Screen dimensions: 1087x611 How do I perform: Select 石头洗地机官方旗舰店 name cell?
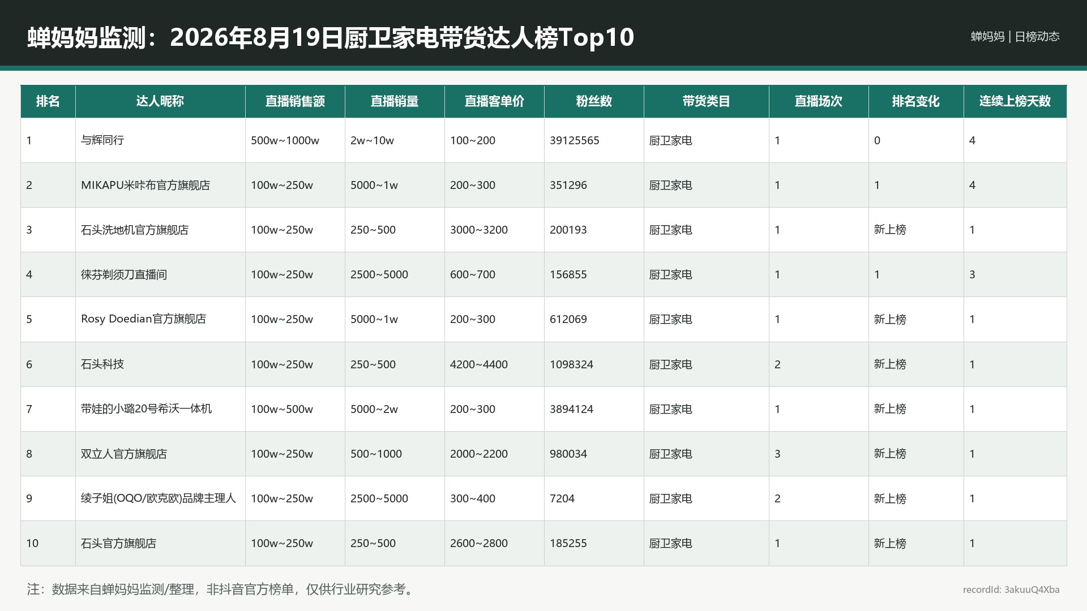coord(160,230)
